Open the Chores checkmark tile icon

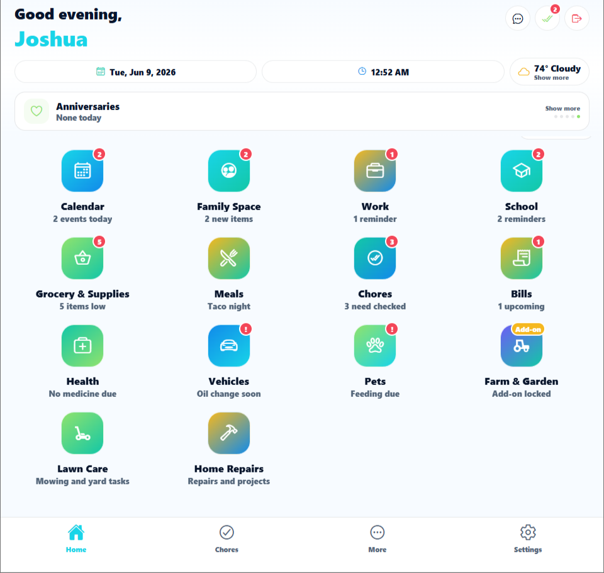click(375, 258)
